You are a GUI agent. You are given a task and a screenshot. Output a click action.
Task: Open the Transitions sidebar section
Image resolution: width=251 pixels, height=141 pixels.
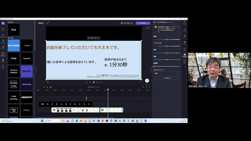click(x=3, y=60)
